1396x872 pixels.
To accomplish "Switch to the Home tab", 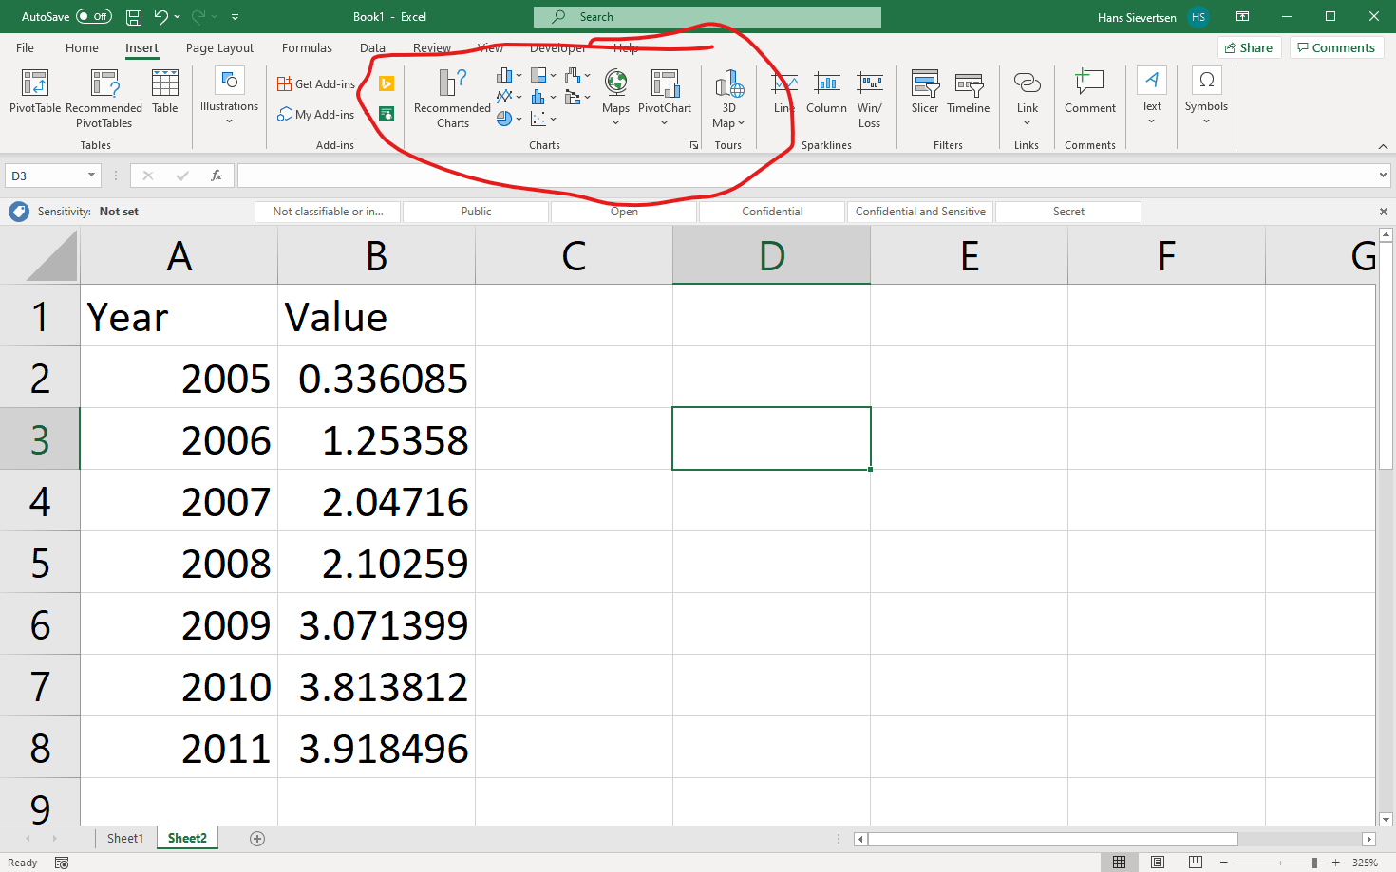I will click(82, 48).
